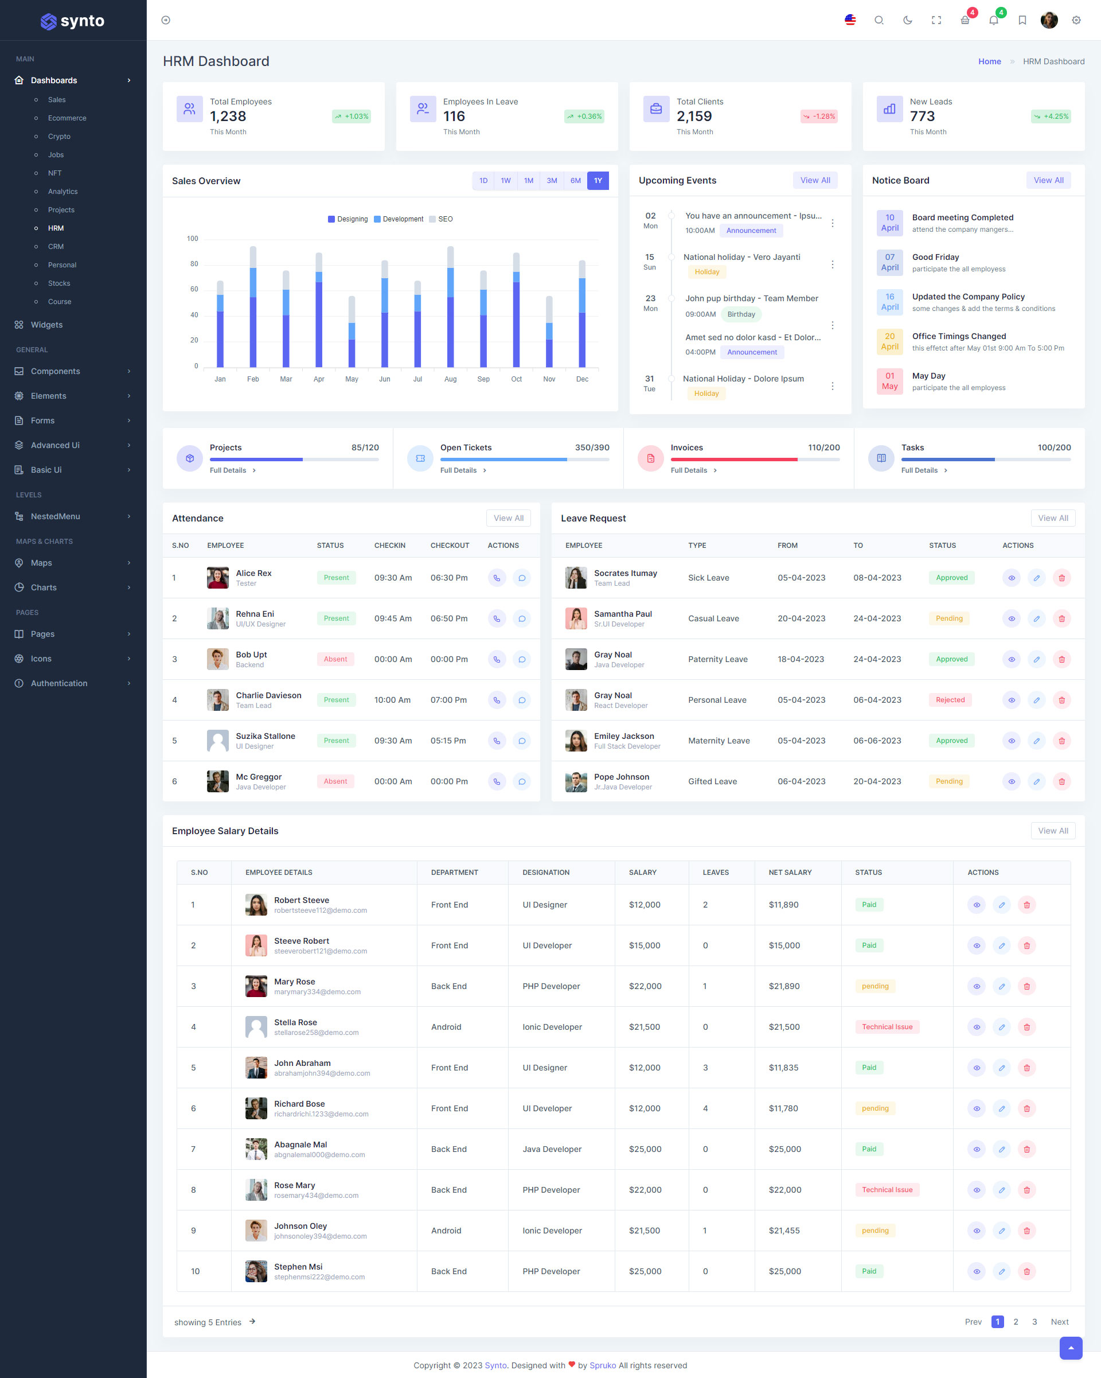
Task: Delete Socrates Itumay leave request
Action: 1061,578
